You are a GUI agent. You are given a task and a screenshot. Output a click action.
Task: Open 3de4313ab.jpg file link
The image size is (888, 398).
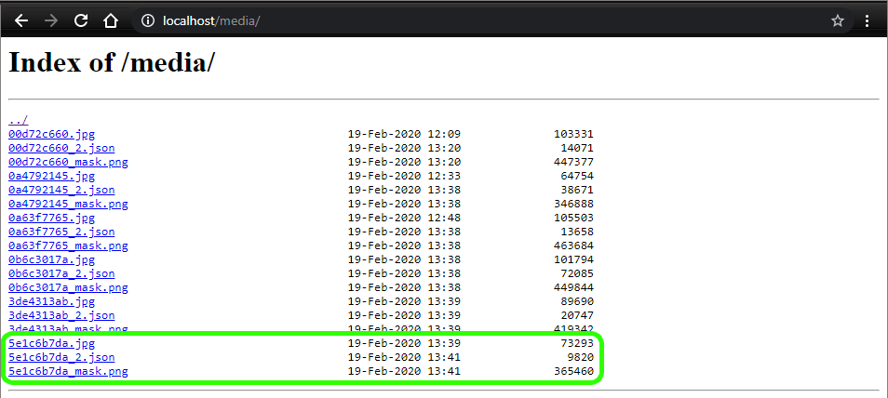(51, 302)
